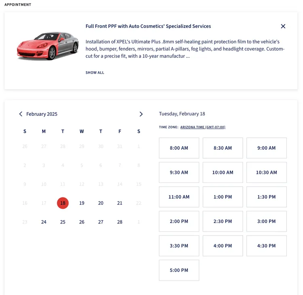
Task: Advance to next month with right chevron
Action: (x=141, y=114)
